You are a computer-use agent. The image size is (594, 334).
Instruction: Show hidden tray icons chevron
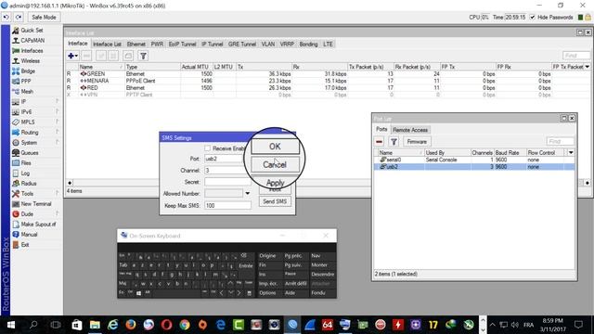pos(492,325)
